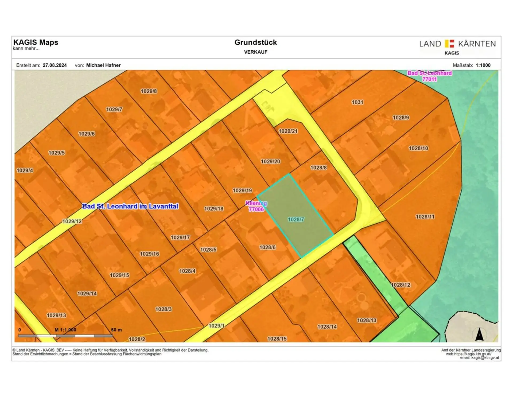This screenshot has width=513, height=397.
Task: Select parcel 1031 label
Action: point(357,102)
